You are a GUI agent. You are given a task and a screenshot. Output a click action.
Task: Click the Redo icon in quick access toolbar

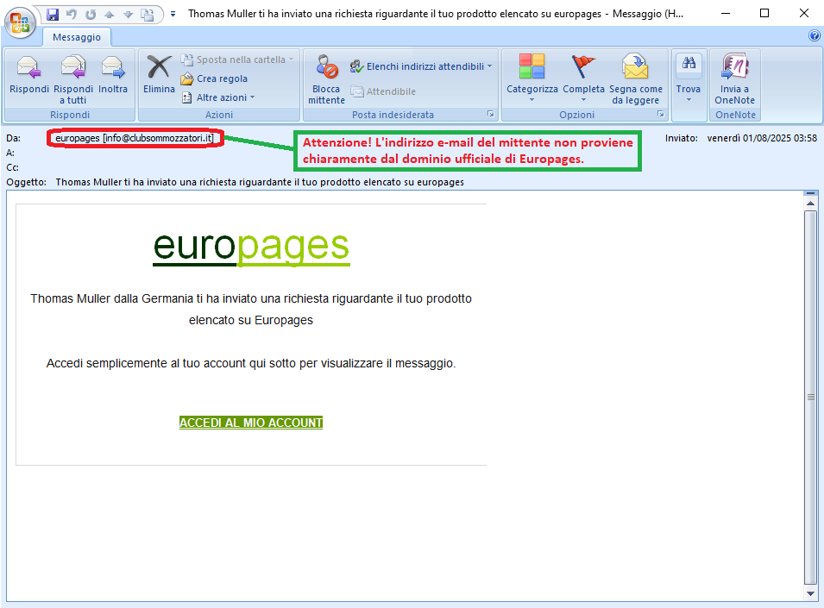(x=91, y=14)
